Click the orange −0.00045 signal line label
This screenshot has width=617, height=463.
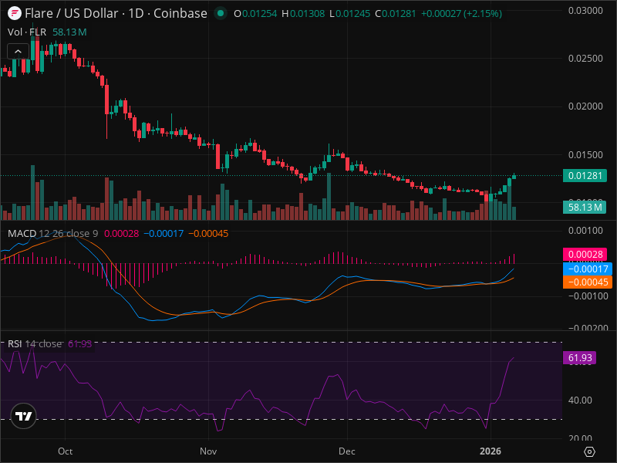[x=588, y=282]
